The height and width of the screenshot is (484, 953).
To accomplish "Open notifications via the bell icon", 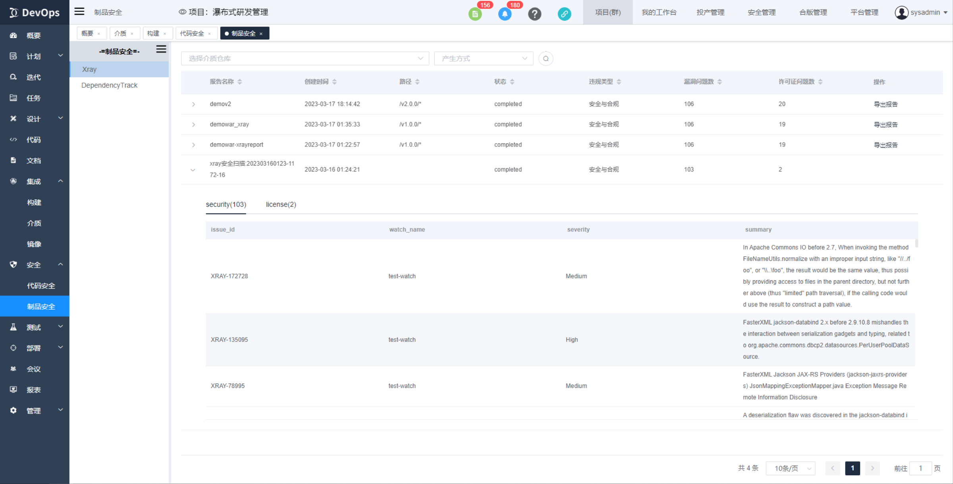I will coord(505,13).
